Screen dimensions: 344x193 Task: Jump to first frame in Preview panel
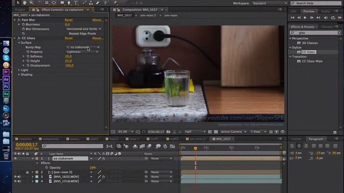pos(292,18)
